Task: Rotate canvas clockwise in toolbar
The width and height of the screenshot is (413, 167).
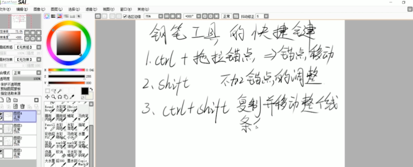Action: tap(211, 16)
